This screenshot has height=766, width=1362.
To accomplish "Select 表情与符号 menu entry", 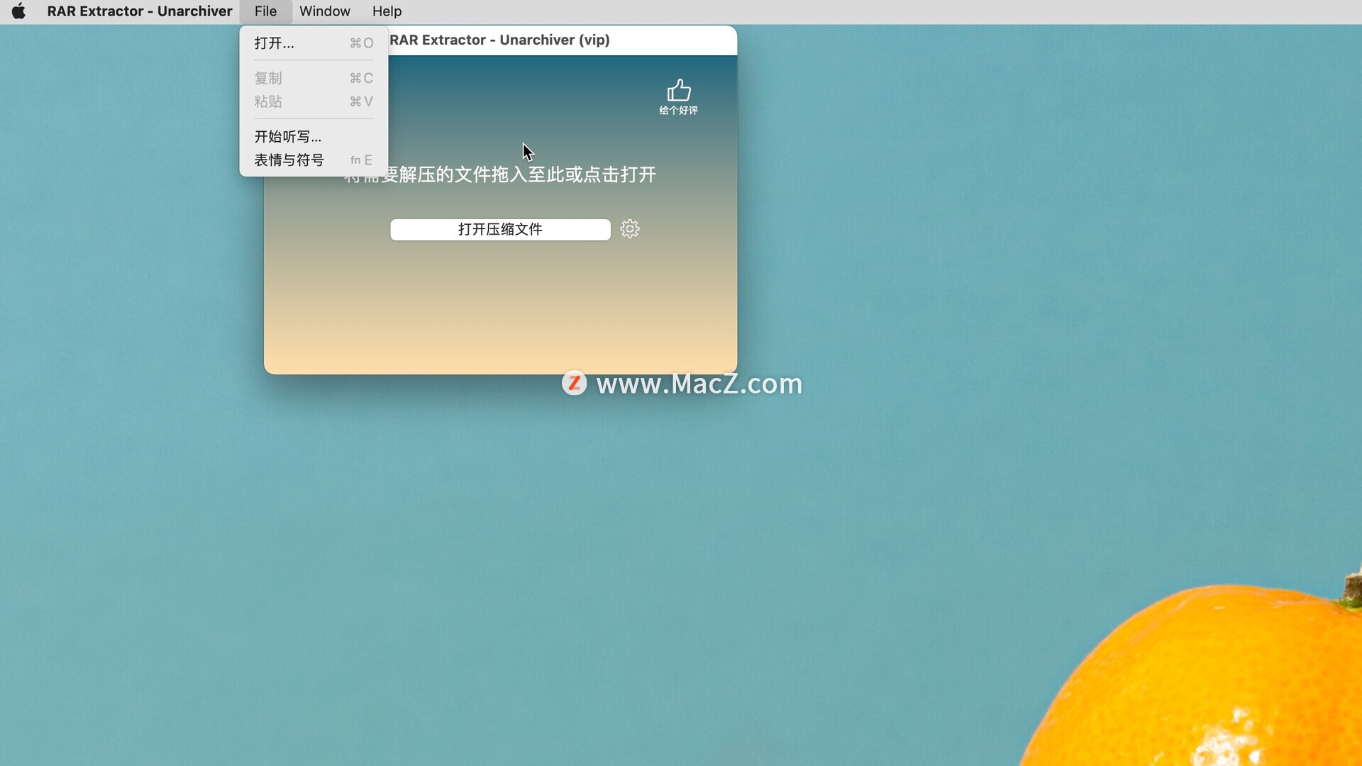I will [x=314, y=160].
